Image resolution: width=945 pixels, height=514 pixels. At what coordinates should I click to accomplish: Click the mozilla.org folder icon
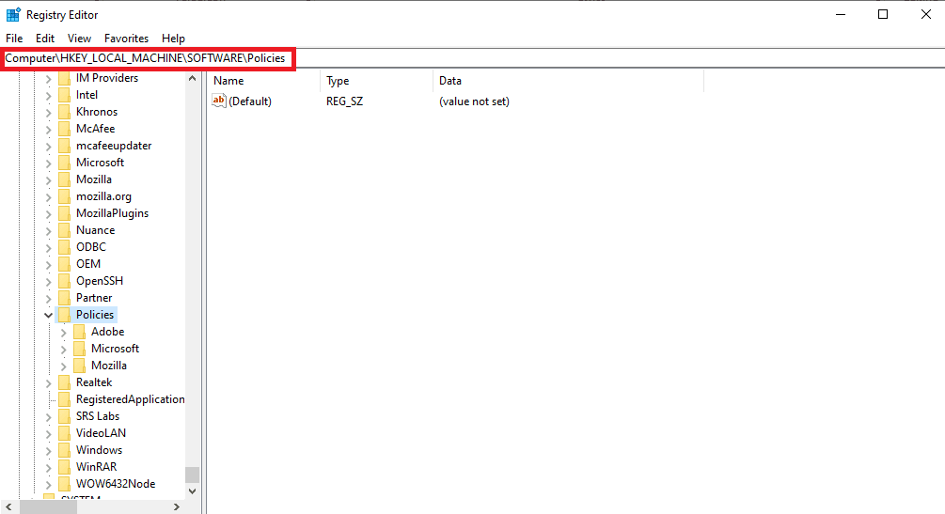tap(65, 196)
